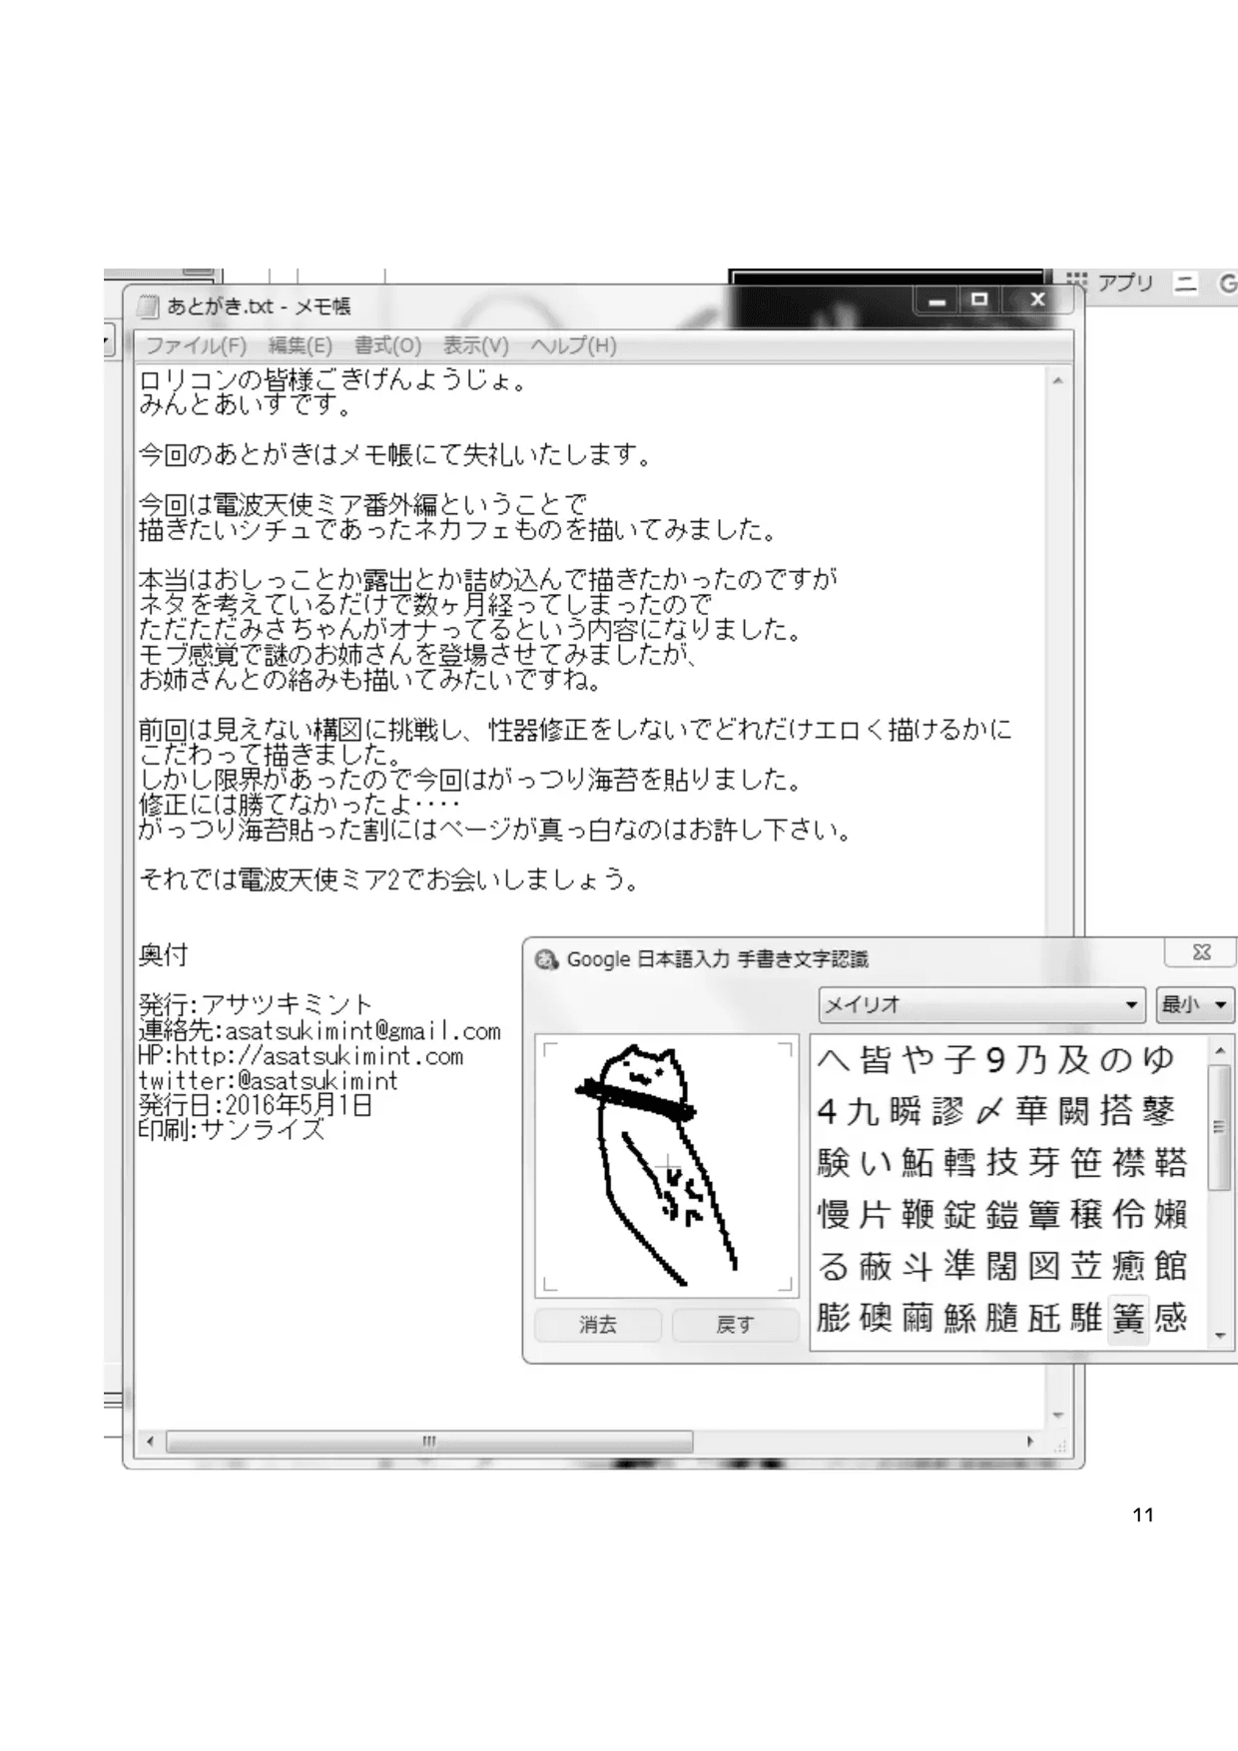Click inside the handwriting drawing canvas

(x=667, y=1164)
